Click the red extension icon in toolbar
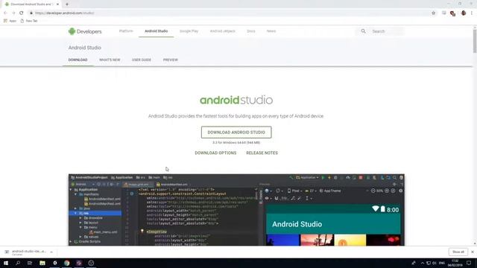Viewport: 477px width, 268px height. pyautogui.click(x=452, y=13)
